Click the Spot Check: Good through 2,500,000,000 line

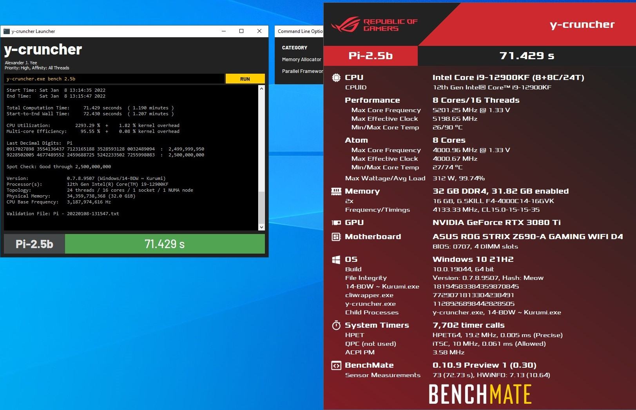coord(59,167)
